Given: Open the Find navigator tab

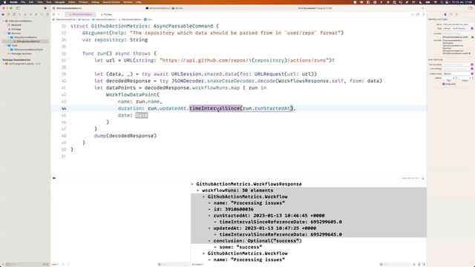Looking at the screenshot, I should [x=20, y=14].
